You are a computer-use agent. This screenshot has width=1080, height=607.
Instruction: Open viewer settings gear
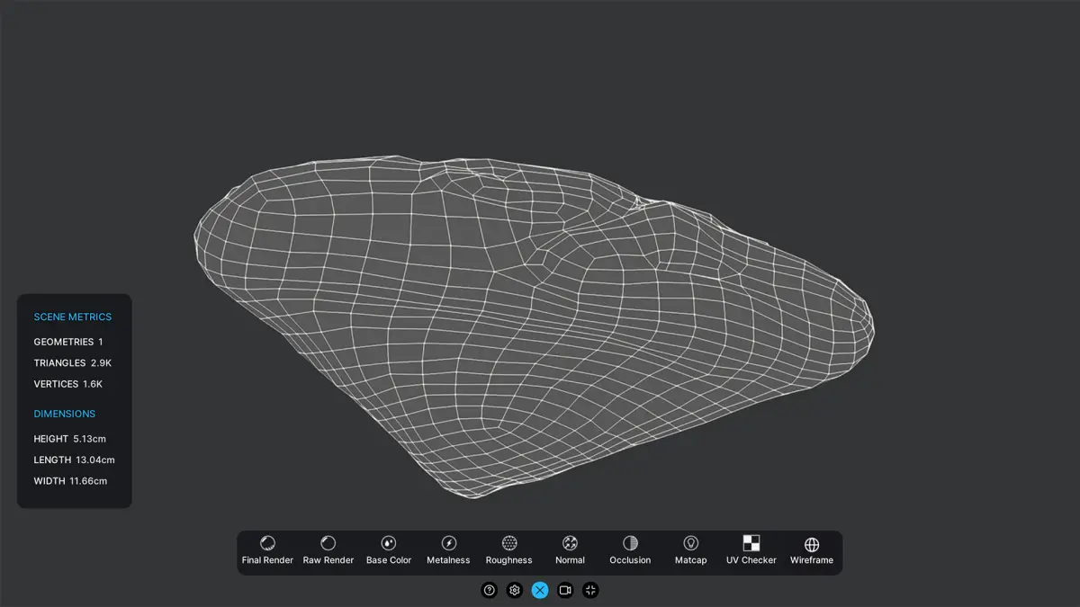point(515,590)
